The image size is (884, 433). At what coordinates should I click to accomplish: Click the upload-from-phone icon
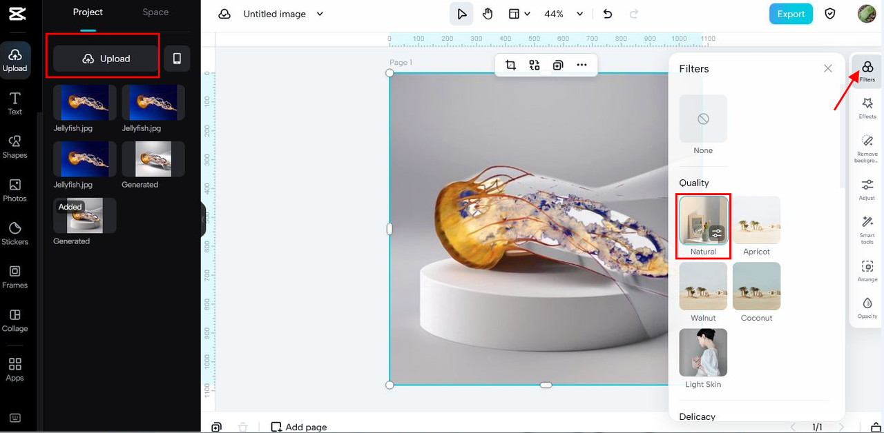coord(177,59)
